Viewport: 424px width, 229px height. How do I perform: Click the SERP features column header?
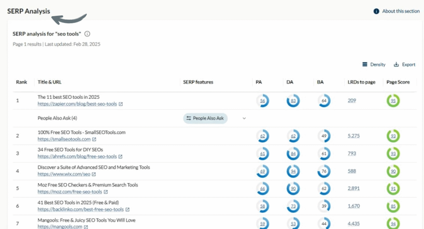tap(198, 82)
